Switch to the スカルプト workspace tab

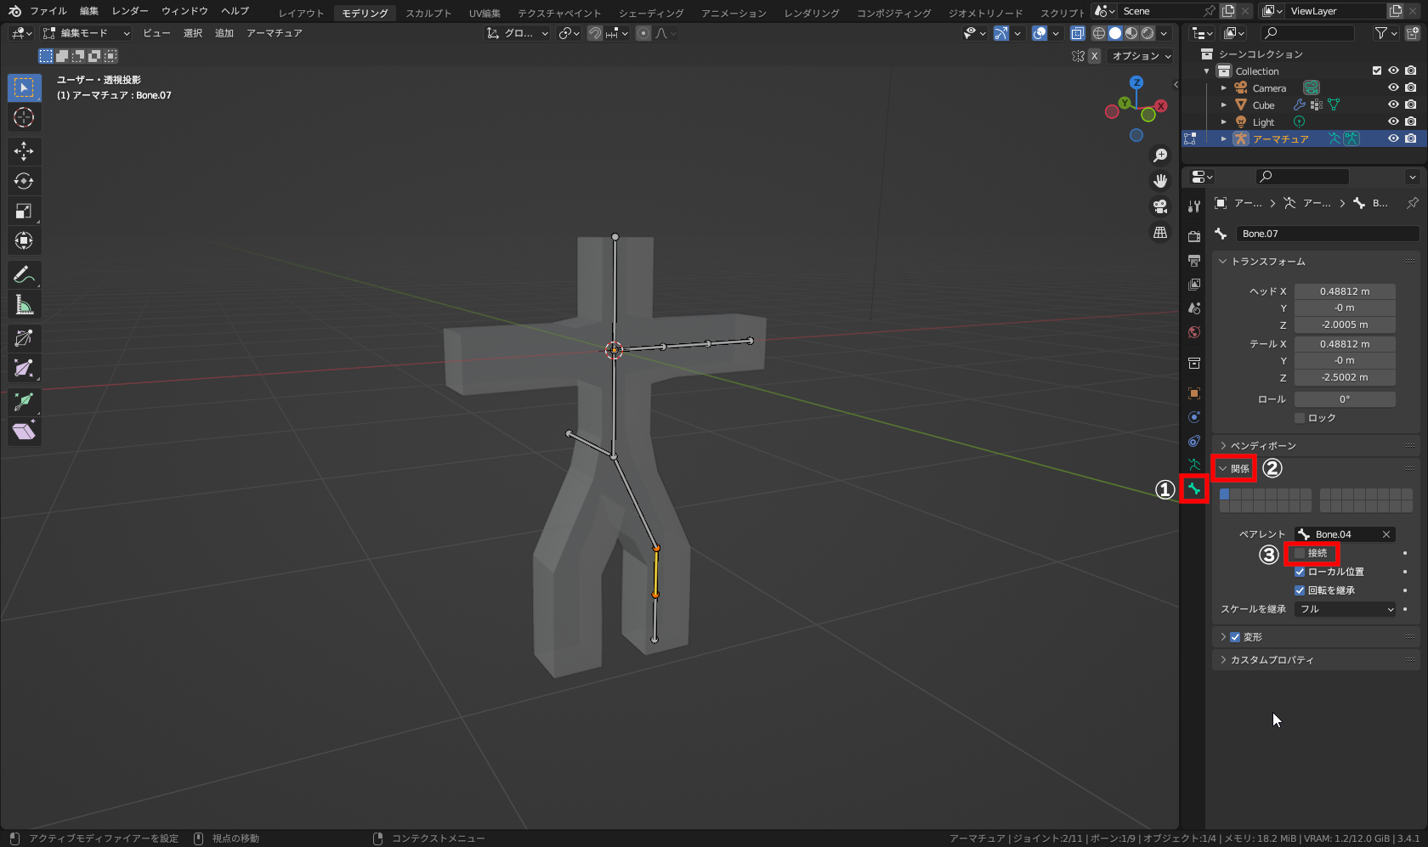click(428, 13)
